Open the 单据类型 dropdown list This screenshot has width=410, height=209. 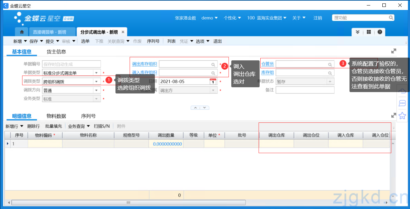pyautogui.click(x=96, y=73)
